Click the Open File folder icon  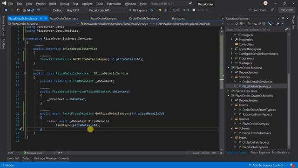tap(24, 10)
